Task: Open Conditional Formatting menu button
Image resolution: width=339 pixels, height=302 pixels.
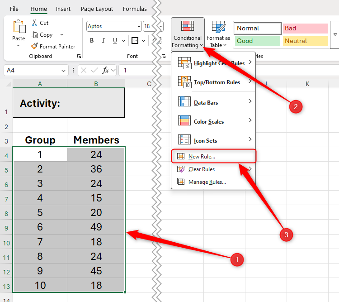Action: [188, 34]
